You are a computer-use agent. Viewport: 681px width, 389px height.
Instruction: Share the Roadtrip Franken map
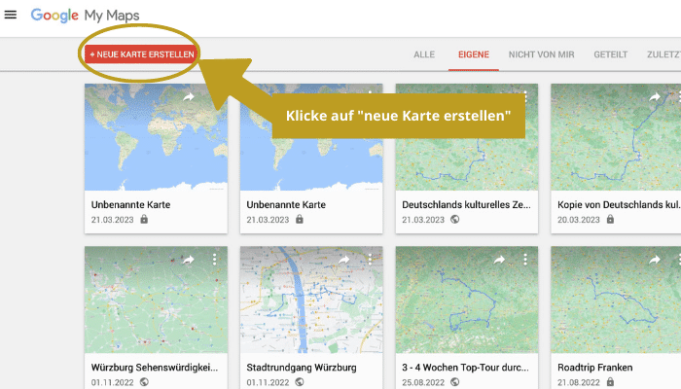655,260
